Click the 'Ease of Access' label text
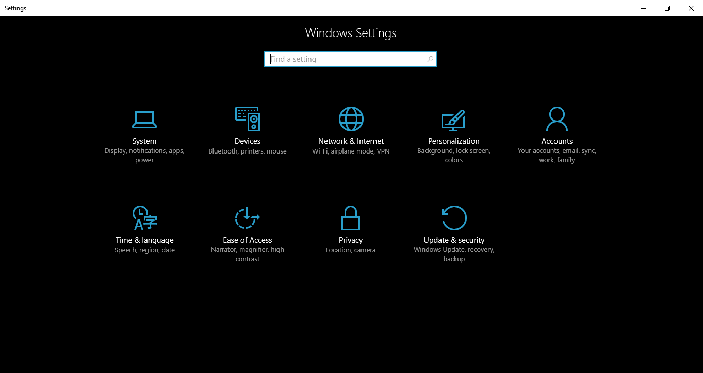703x373 pixels. click(x=248, y=240)
